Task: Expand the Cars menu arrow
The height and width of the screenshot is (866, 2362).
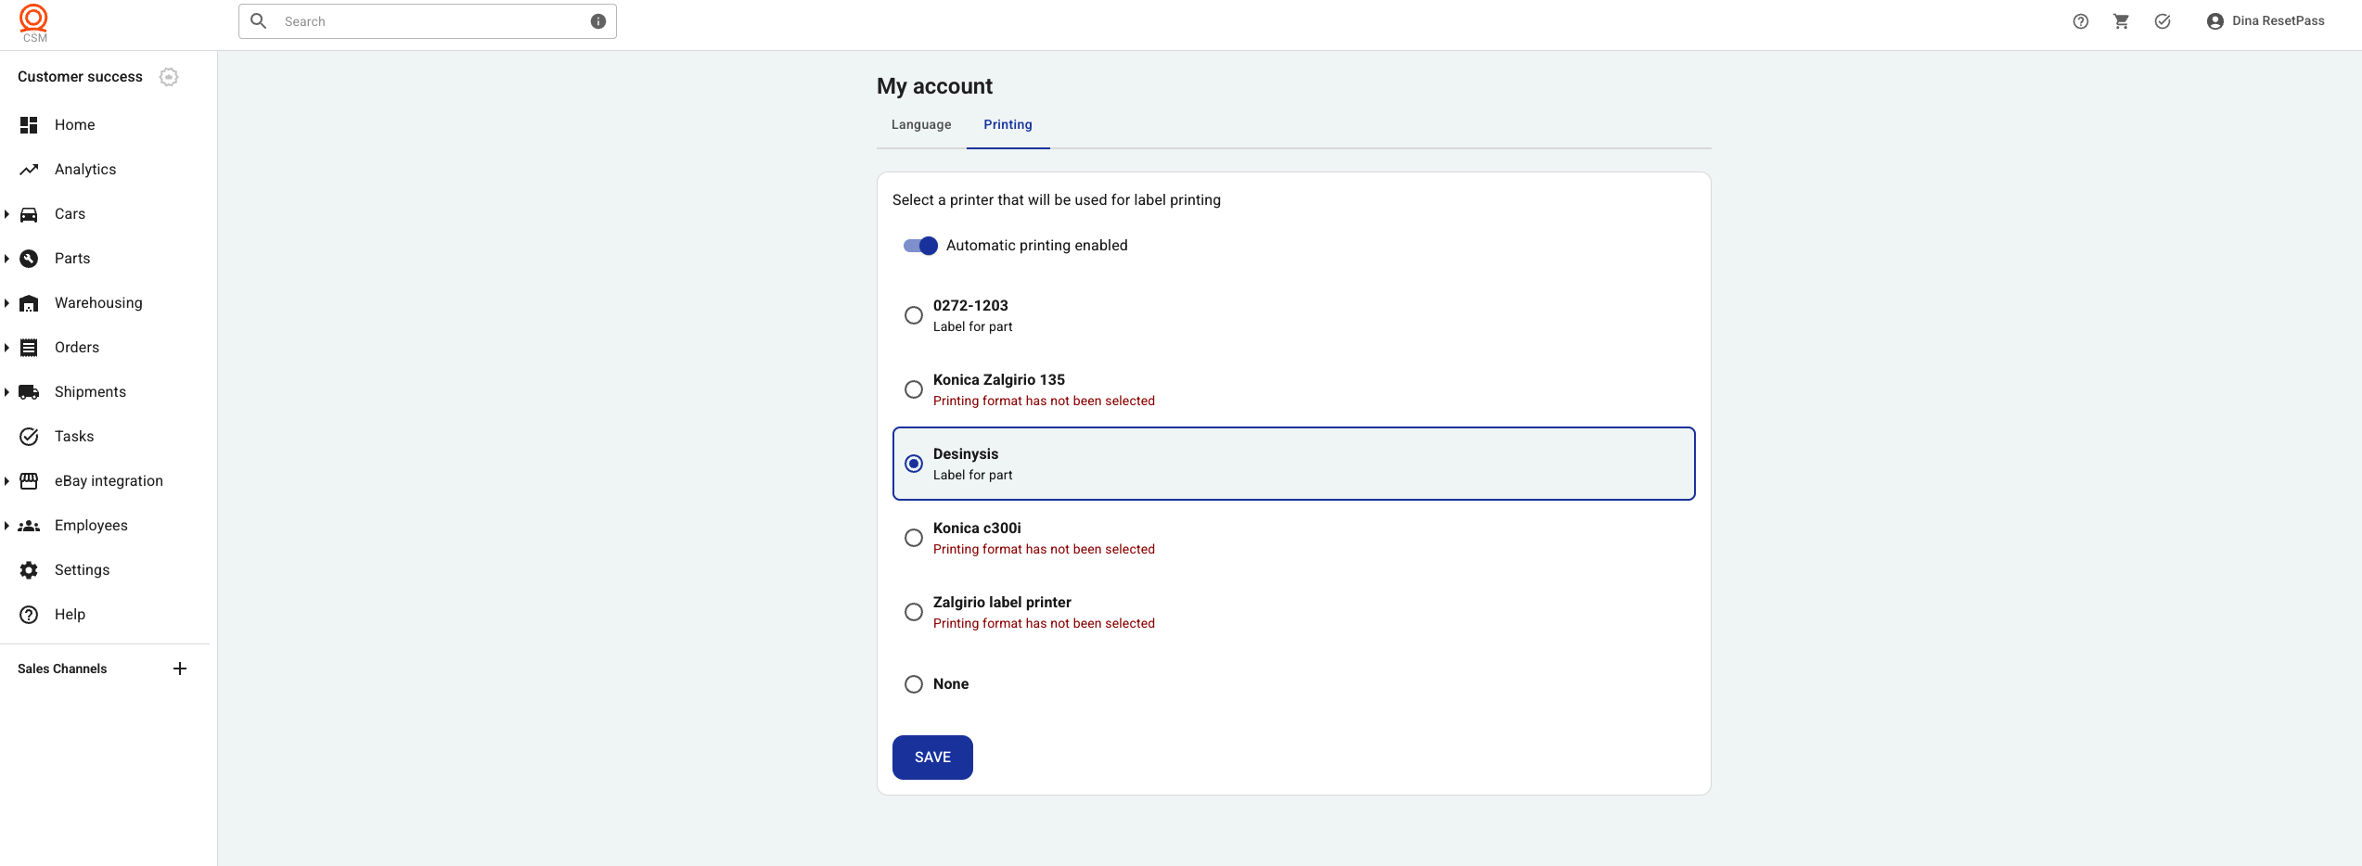Action: point(7,214)
